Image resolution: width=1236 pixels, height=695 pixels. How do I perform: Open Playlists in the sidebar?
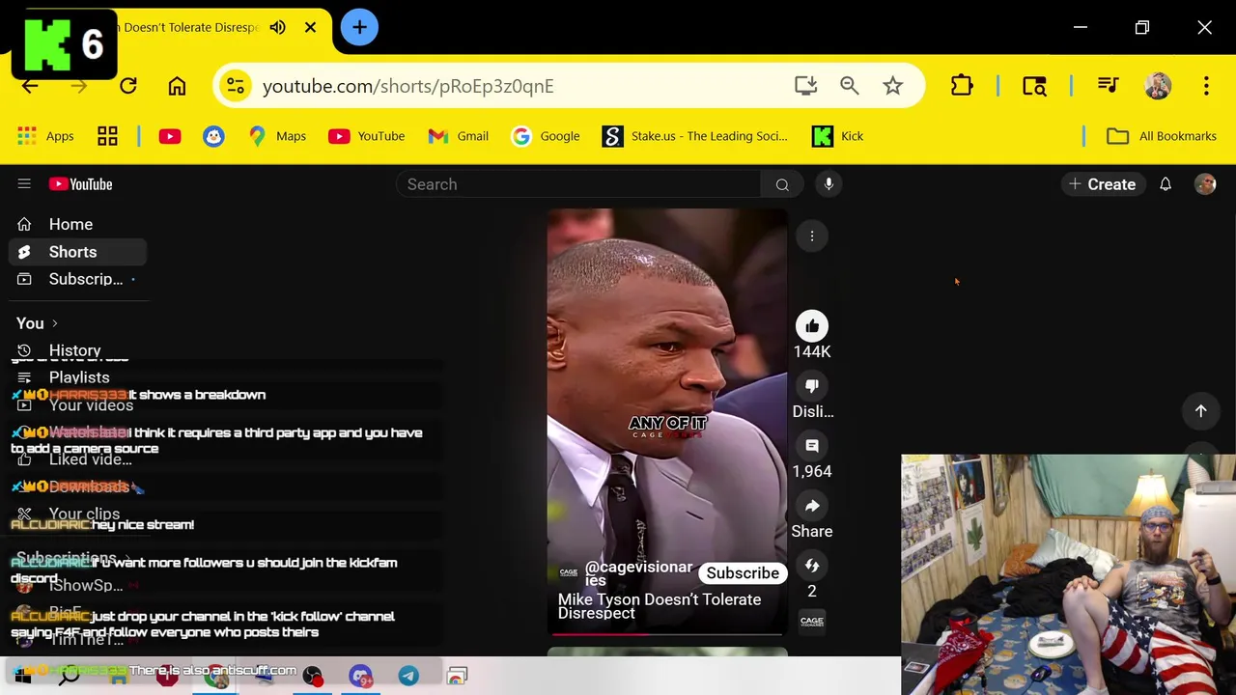click(x=77, y=377)
